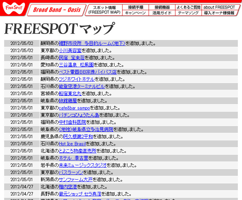Click date 2012/05/01 in Hot Ice Brasil row
This screenshot has width=242, height=200.
(22, 144)
